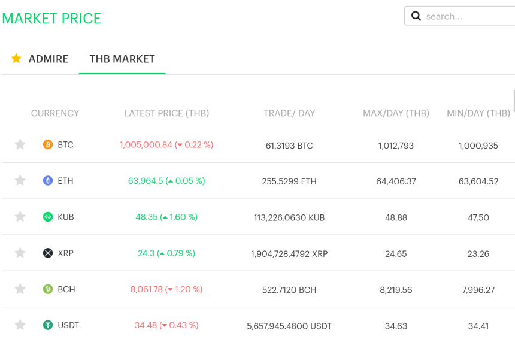Focus the search input field
The width and height of the screenshot is (515, 339).
[467, 16]
